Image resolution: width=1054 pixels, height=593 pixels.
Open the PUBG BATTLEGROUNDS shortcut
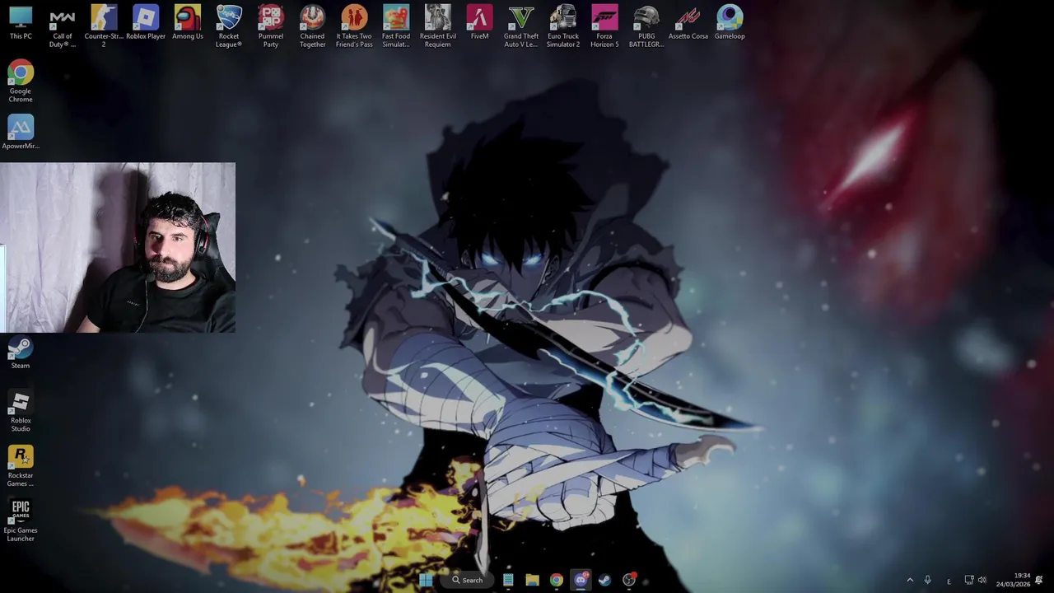[646, 26]
